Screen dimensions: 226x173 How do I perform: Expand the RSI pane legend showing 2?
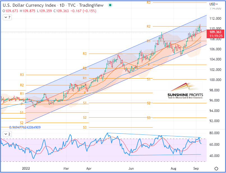coord(7,134)
